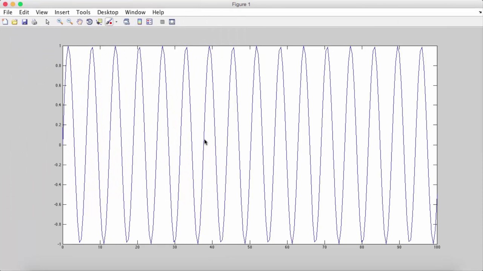
Task: Click the x-axis tick label 80
Action: click(x=362, y=247)
